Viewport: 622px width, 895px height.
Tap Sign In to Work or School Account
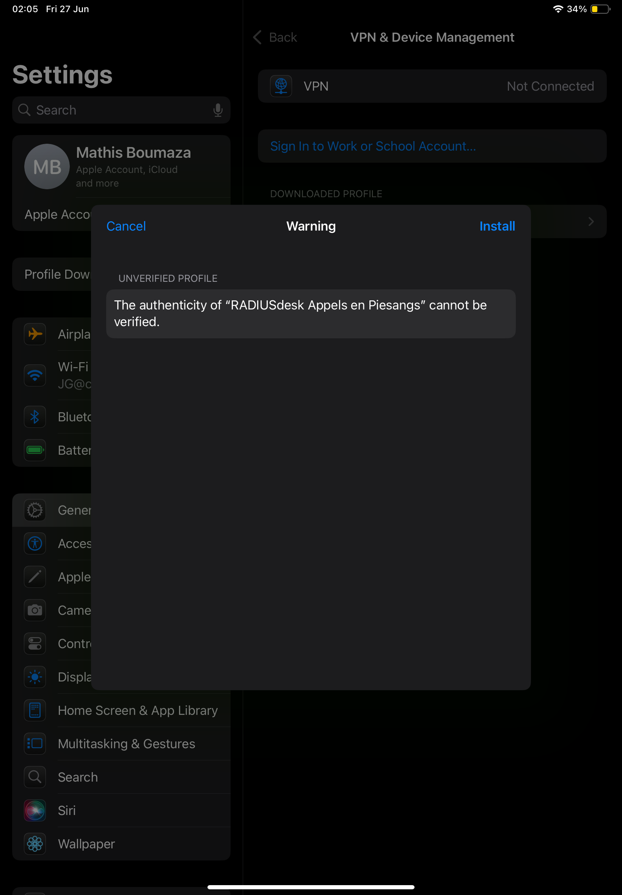[x=372, y=146]
